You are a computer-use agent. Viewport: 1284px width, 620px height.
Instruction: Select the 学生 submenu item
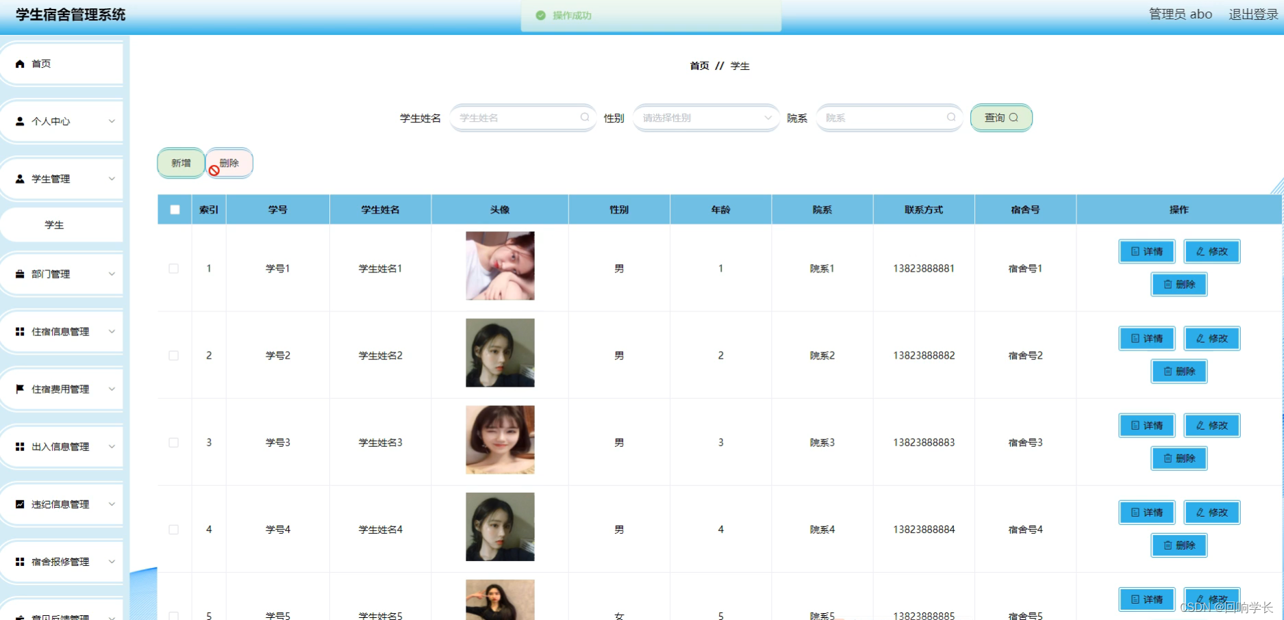[x=54, y=224]
